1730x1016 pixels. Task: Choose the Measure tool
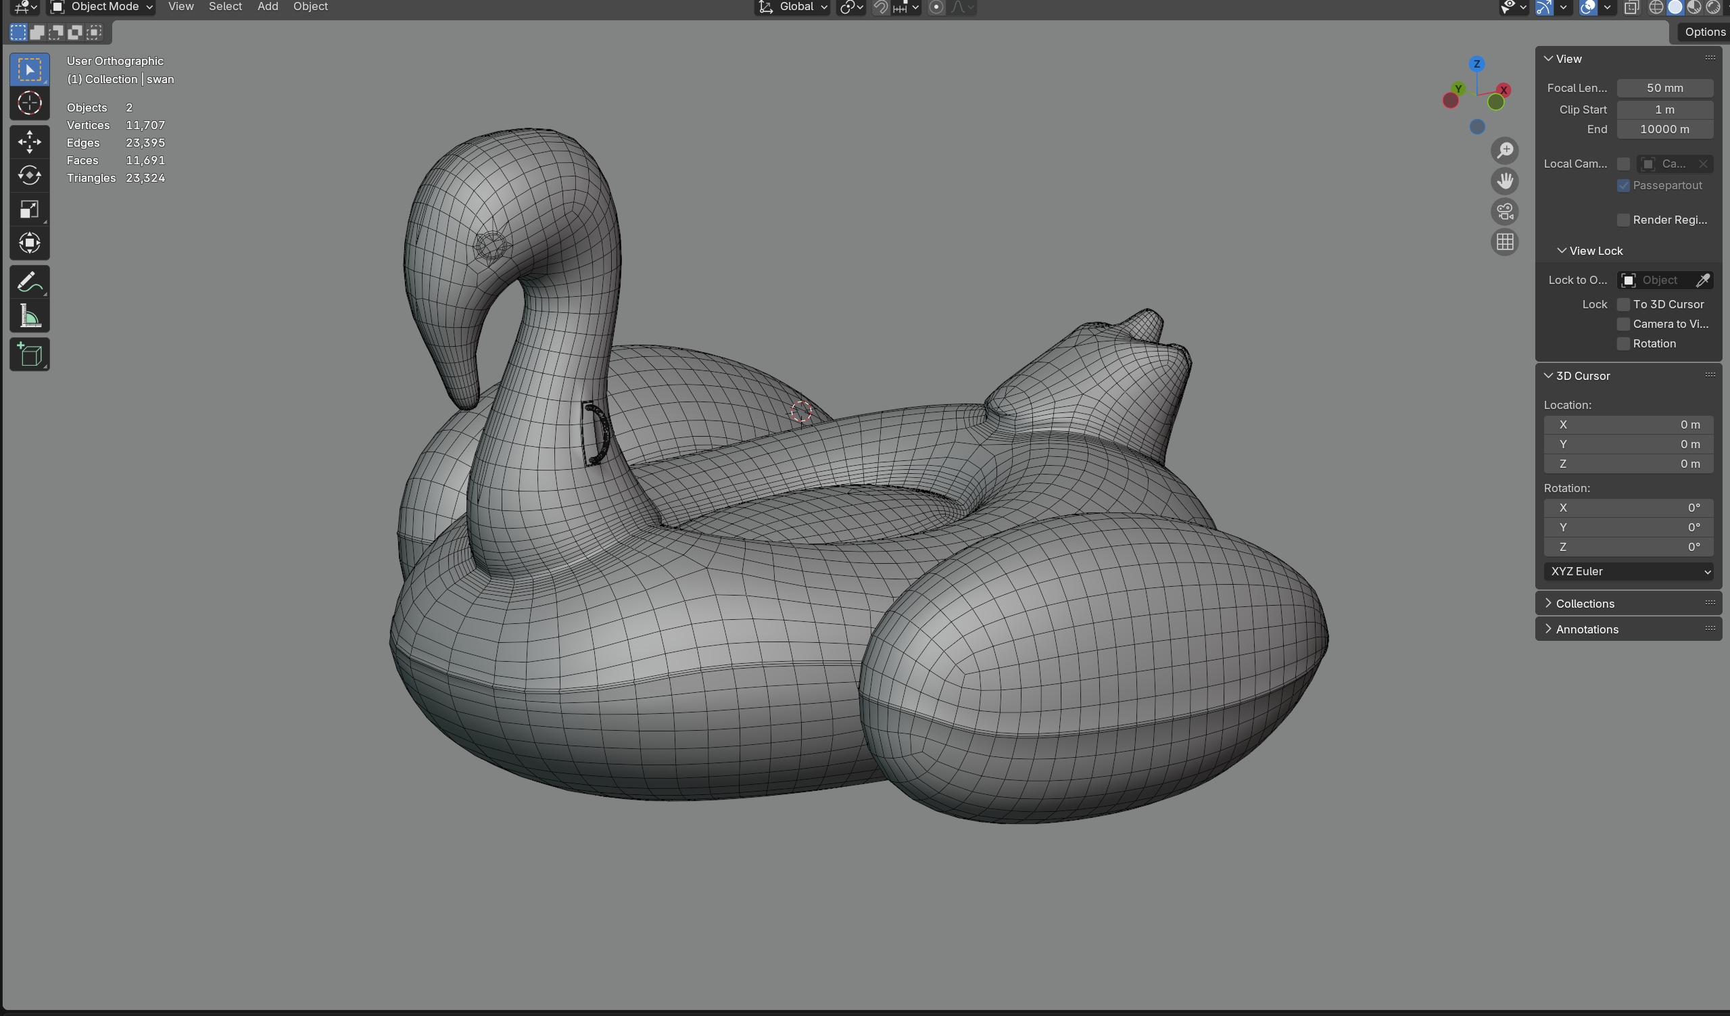pyautogui.click(x=30, y=316)
